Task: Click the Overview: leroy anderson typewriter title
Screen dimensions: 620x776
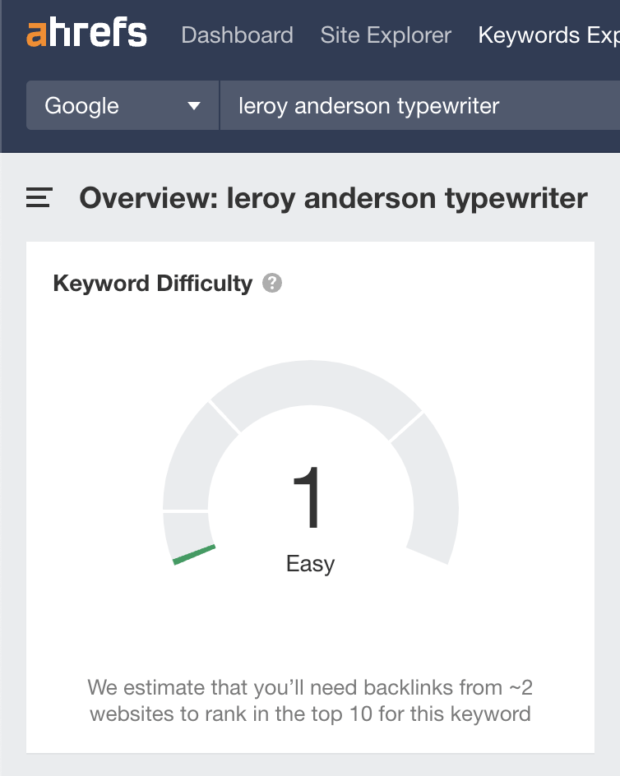Action: click(x=333, y=198)
